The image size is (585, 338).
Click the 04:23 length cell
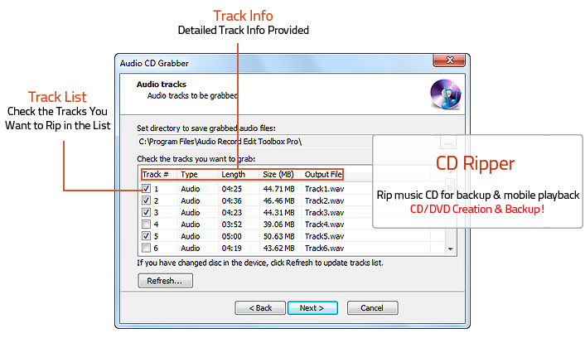[232, 213]
